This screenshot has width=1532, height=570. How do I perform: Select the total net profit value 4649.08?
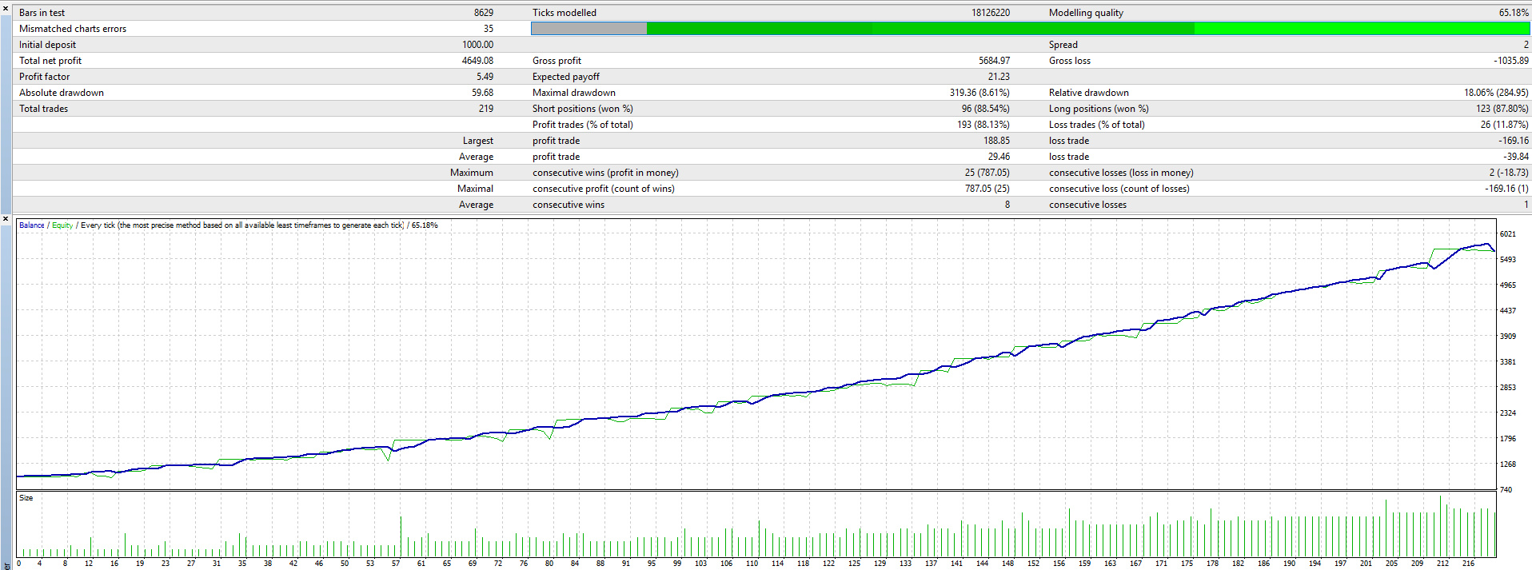478,61
